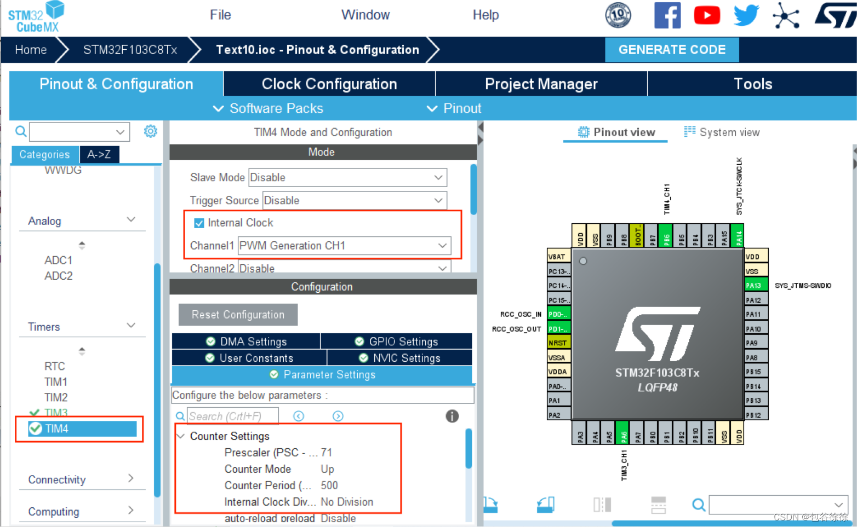The image size is (857, 527).
Task: Open the File menu
Action: 220,15
